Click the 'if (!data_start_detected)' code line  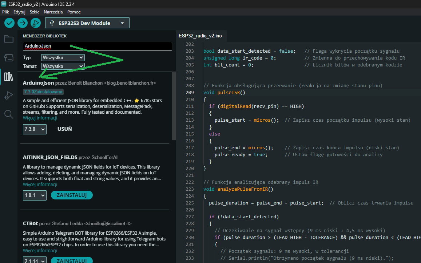point(244,217)
